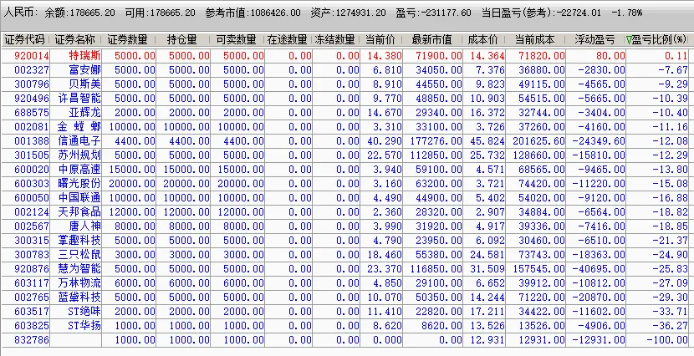Click the loss ratio -100.00
This screenshot has width=694, height=356.
click(x=667, y=340)
